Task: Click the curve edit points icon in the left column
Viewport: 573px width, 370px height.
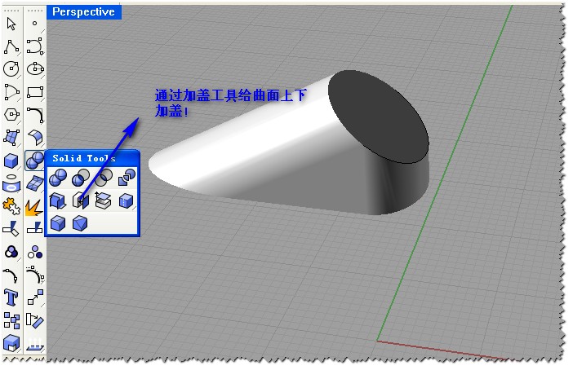Action: tap(11, 275)
